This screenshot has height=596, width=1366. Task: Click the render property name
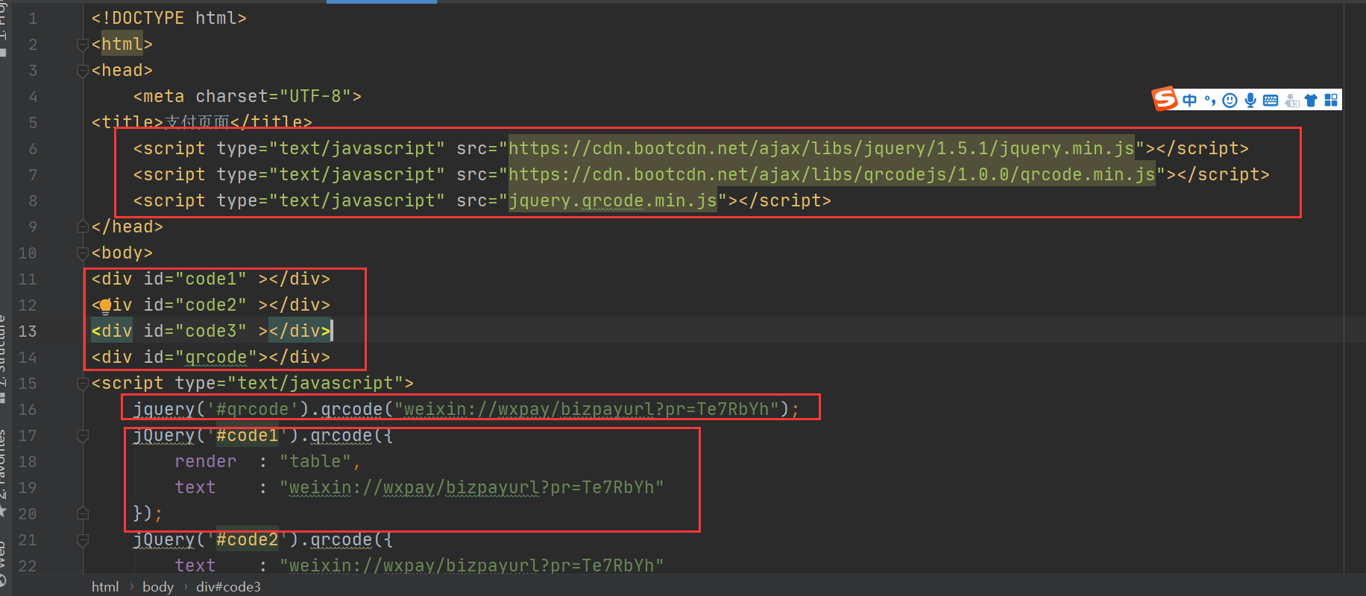[x=206, y=461]
